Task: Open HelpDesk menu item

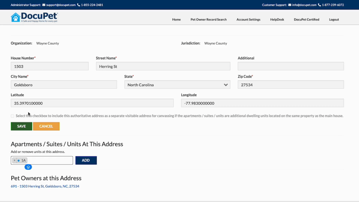Action: pos(277,19)
